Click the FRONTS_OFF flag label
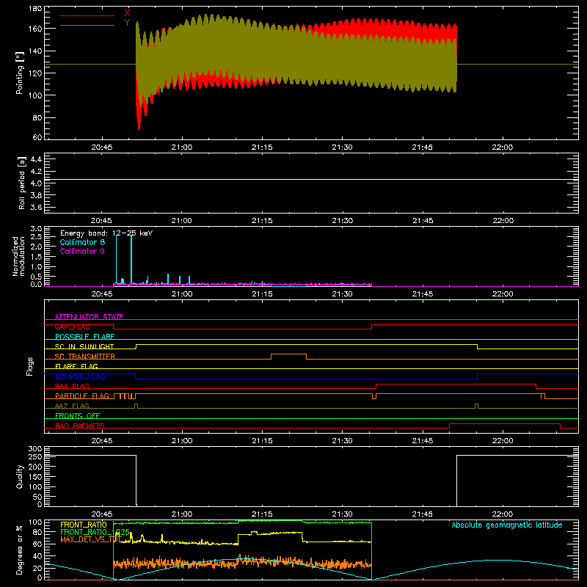The width and height of the screenshot is (587, 587). pos(78,416)
